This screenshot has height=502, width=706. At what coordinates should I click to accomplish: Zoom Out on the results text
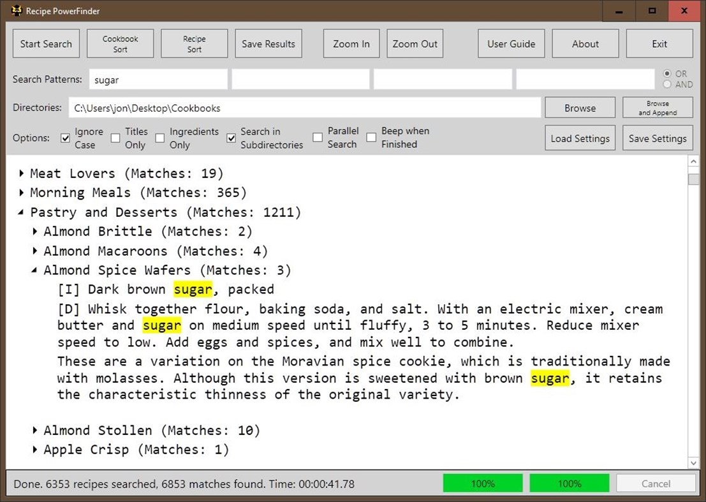(415, 43)
